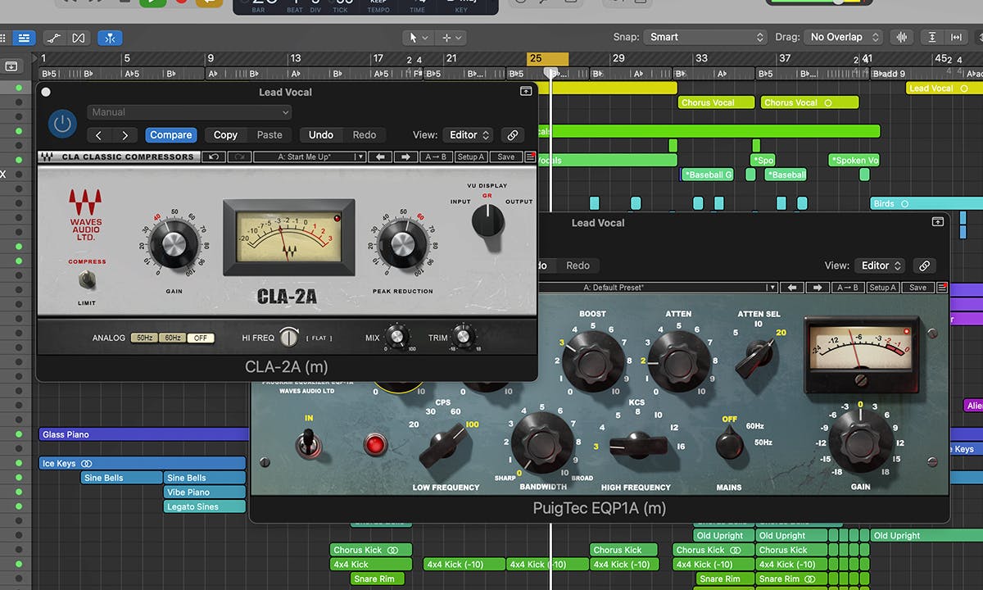Image resolution: width=983 pixels, height=590 pixels.
Task: Click the PuigTec Gain knob
Action: [860, 441]
